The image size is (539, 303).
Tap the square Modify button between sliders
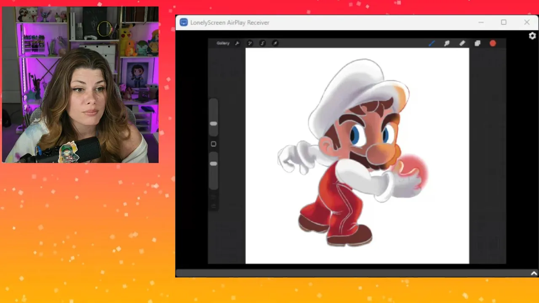pyautogui.click(x=213, y=144)
